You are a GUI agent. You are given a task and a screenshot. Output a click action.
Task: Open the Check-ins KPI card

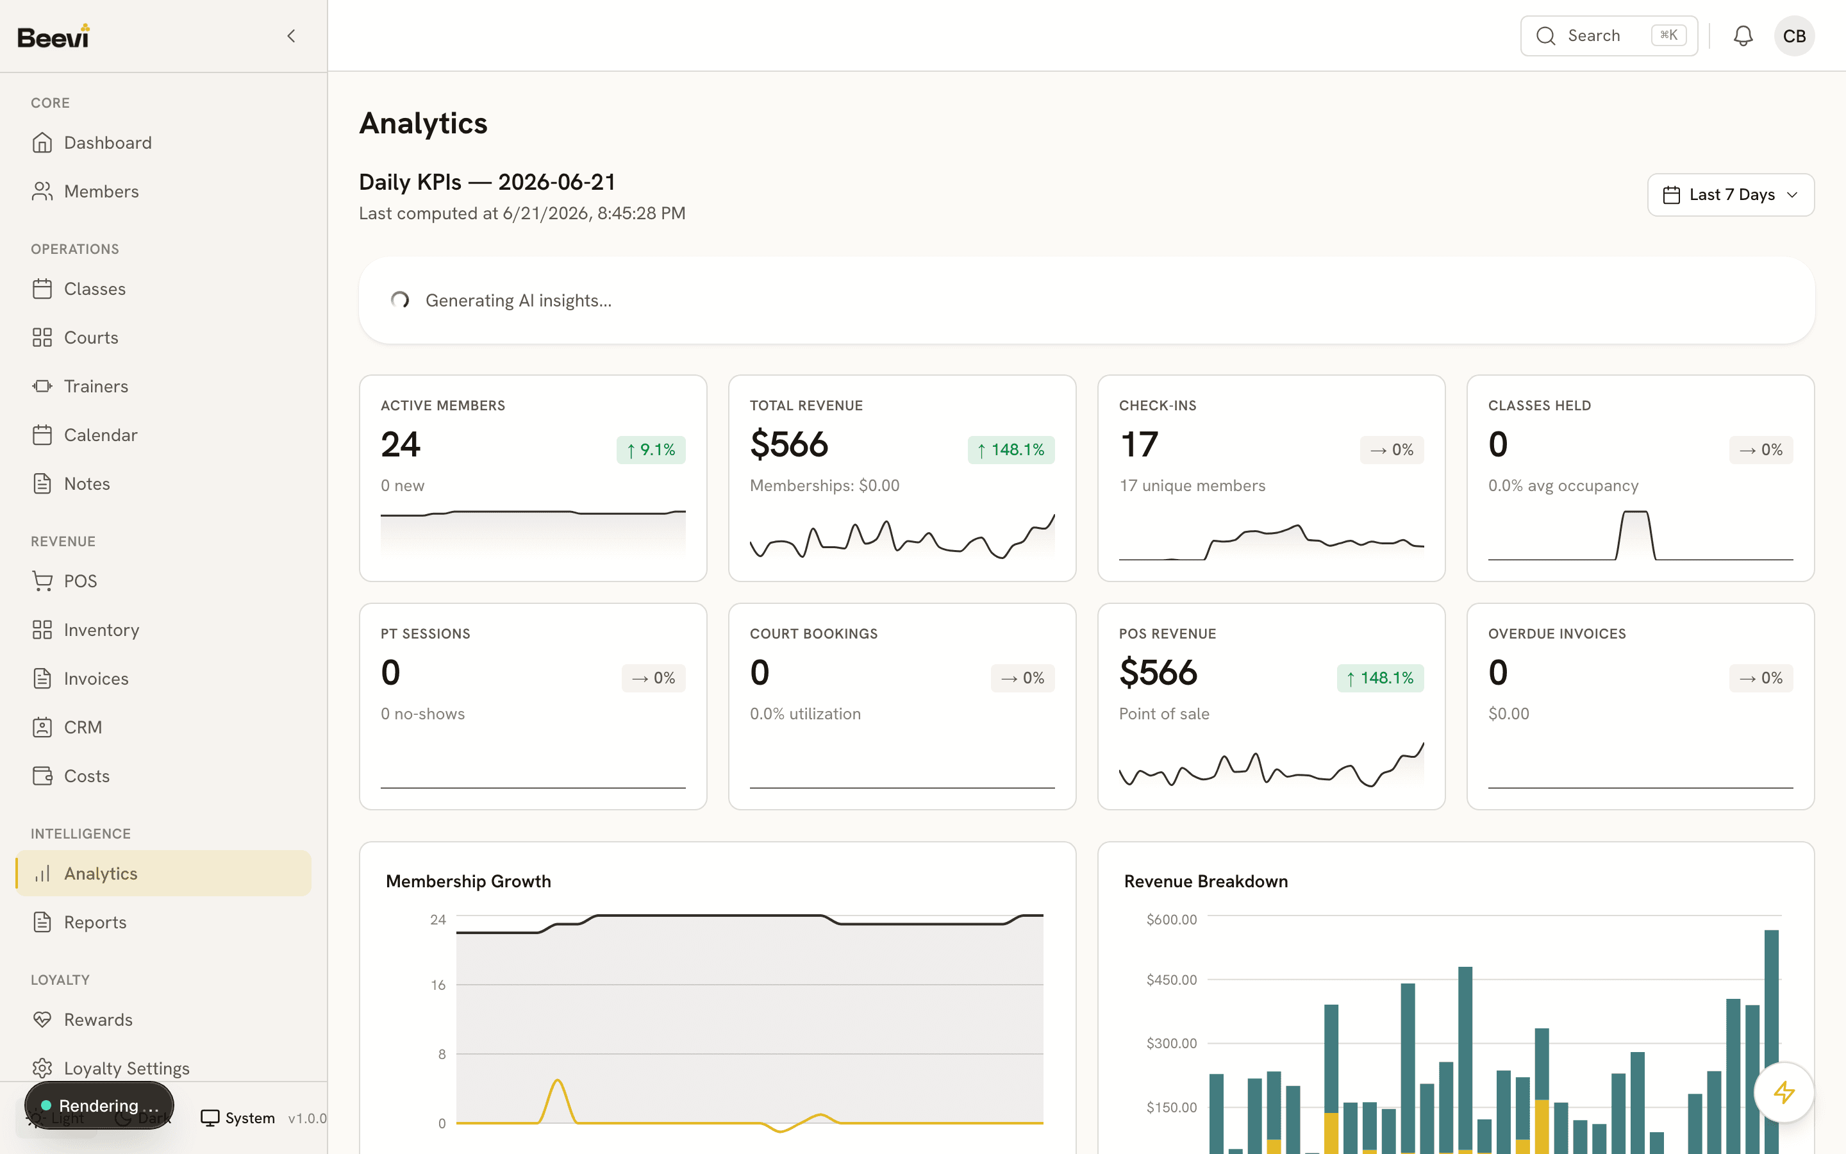pyautogui.click(x=1271, y=478)
